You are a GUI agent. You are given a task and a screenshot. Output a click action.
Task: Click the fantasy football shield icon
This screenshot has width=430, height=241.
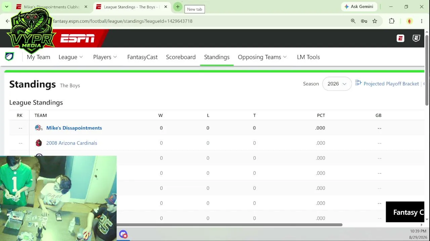pyautogui.click(x=9, y=57)
